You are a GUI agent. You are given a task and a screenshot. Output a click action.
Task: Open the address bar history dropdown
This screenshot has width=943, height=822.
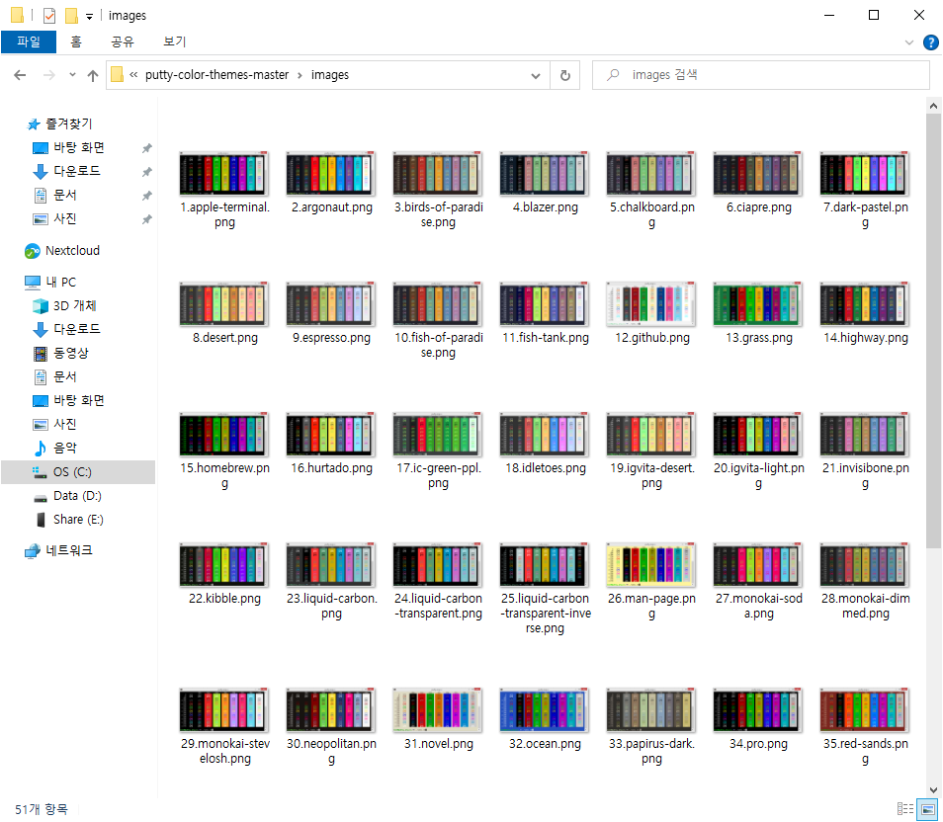click(x=535, y=76)
